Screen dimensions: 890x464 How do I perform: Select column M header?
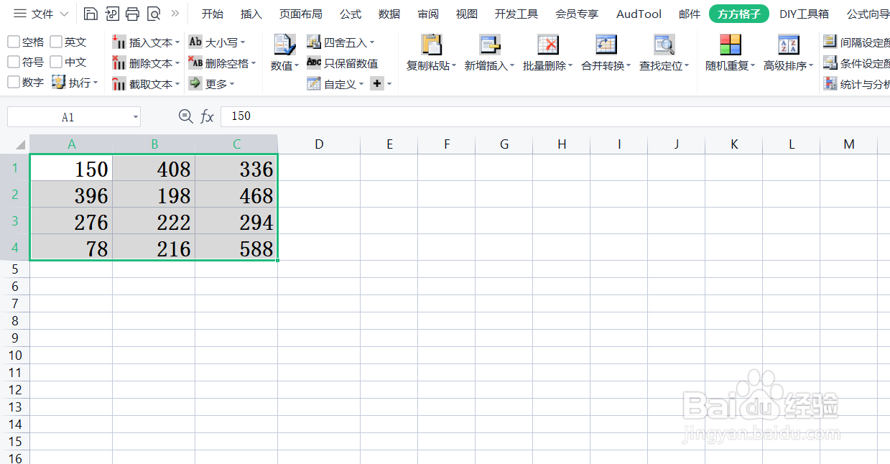click(849, 144)
